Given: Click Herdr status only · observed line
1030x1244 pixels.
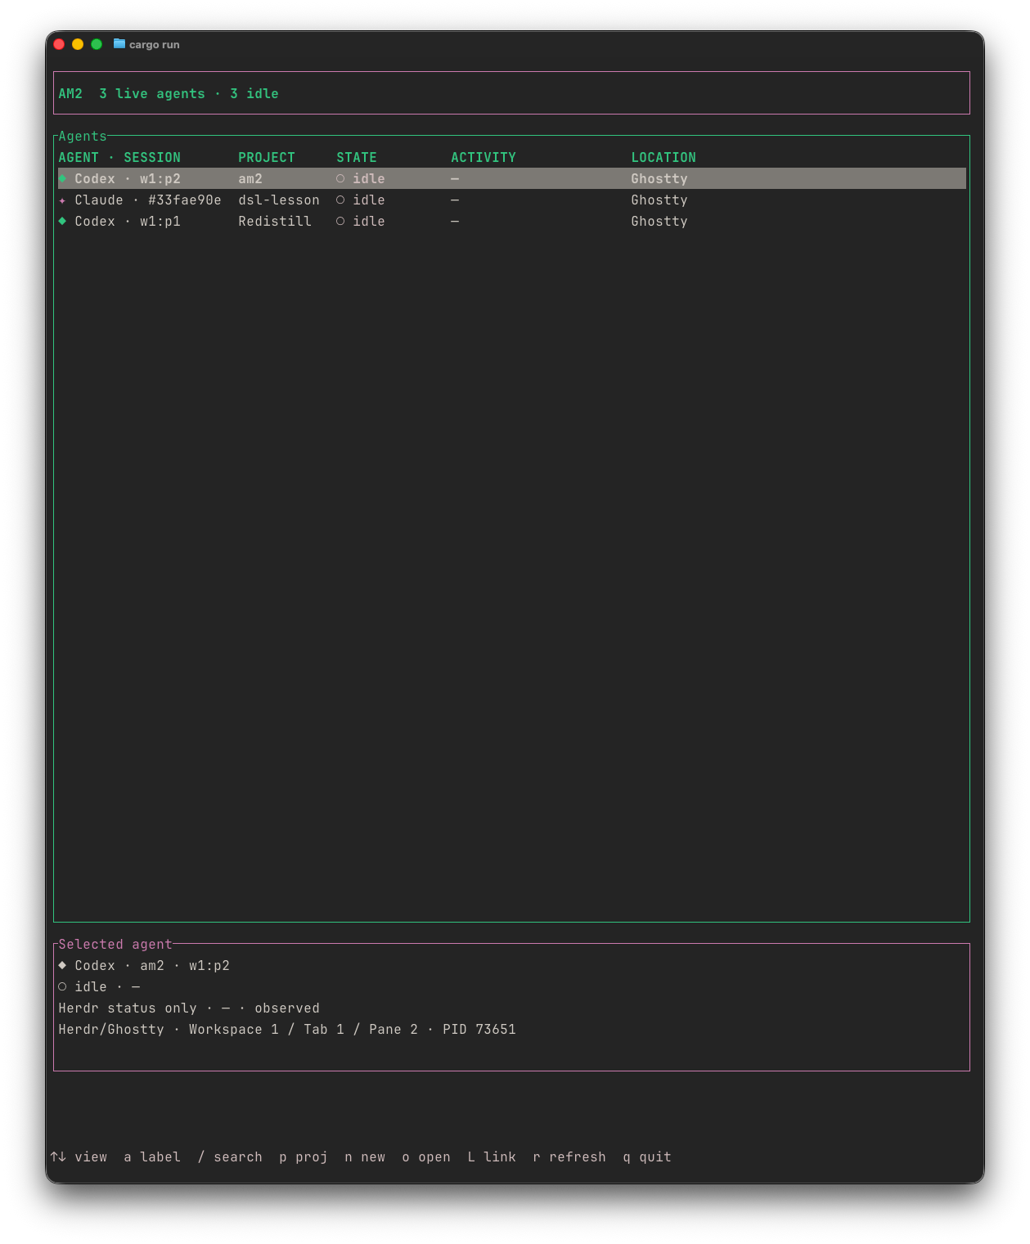Looking at the screenshot, I should click(189, 1008).
